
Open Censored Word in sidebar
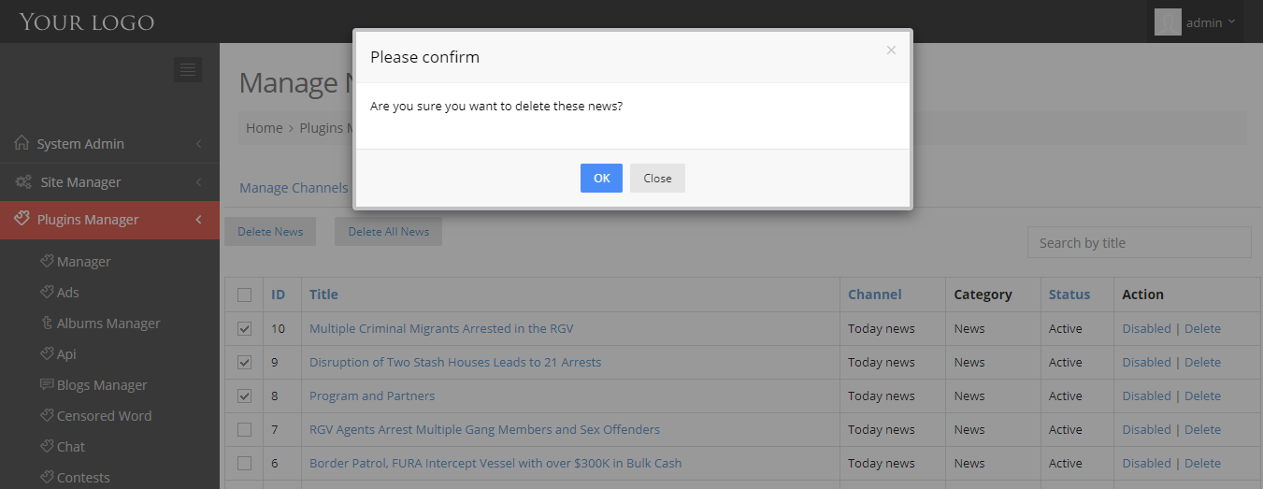[x=104, y=415]
